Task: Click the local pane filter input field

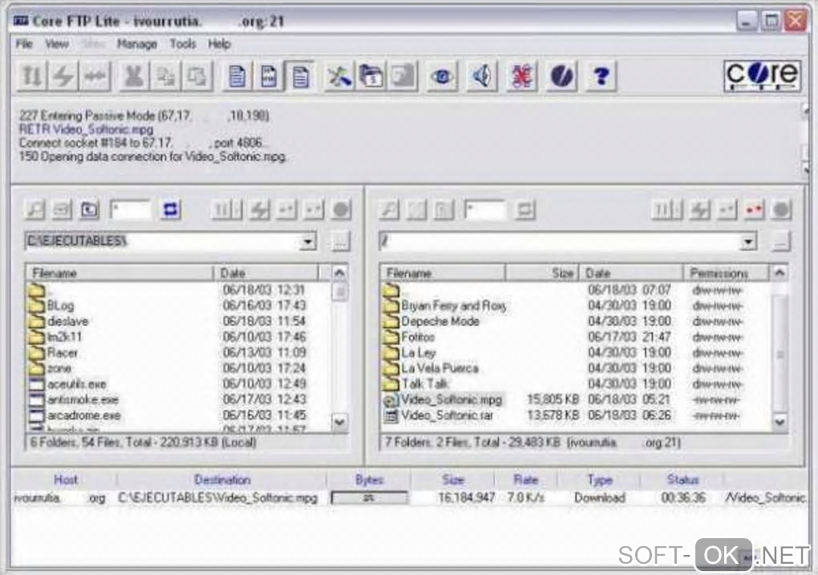Action: pyautogui.click(x=131, y=210)
